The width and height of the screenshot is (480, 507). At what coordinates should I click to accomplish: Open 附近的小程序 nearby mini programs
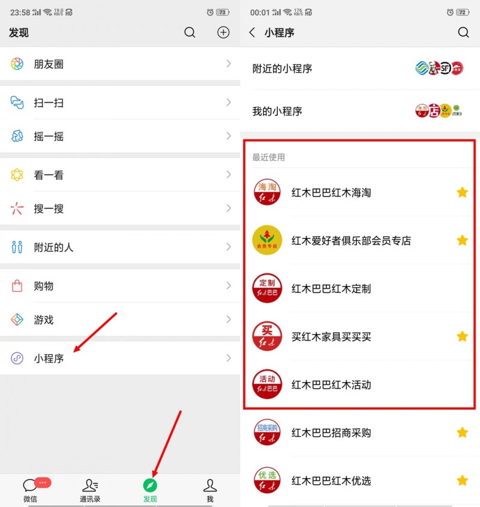click(x=360, y=68)
